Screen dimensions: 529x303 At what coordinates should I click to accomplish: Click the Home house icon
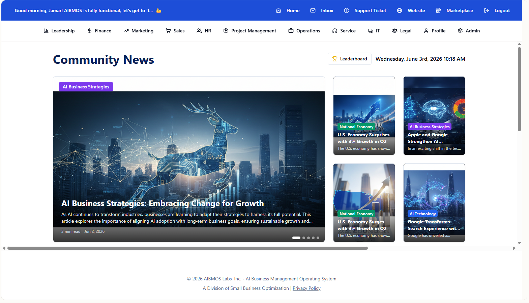point(278,10)
